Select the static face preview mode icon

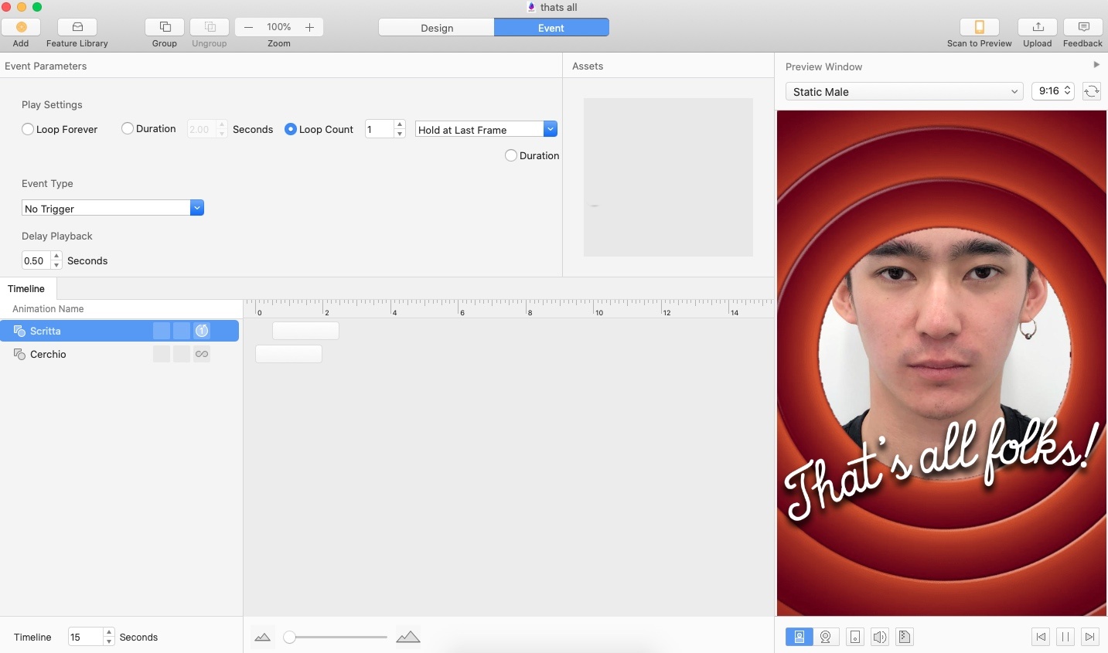point(799,637)
